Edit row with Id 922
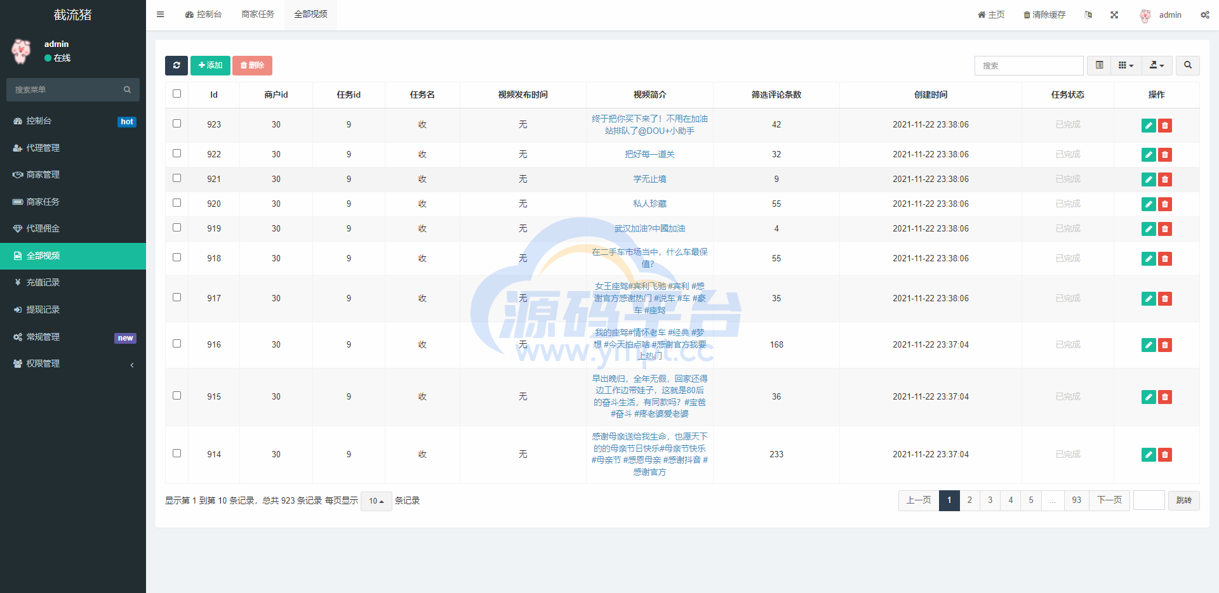Image resolution: width=1219 pixels, height=593 pixels. [1149, 155]
